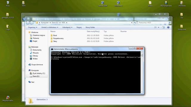Viewport: 191px width, 107px height.
Task: Click command prompt scrollbar down arrow
Action: click(142, 92)
